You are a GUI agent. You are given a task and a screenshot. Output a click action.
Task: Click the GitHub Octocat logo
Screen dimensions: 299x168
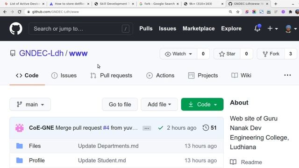(x=16, y=28)
